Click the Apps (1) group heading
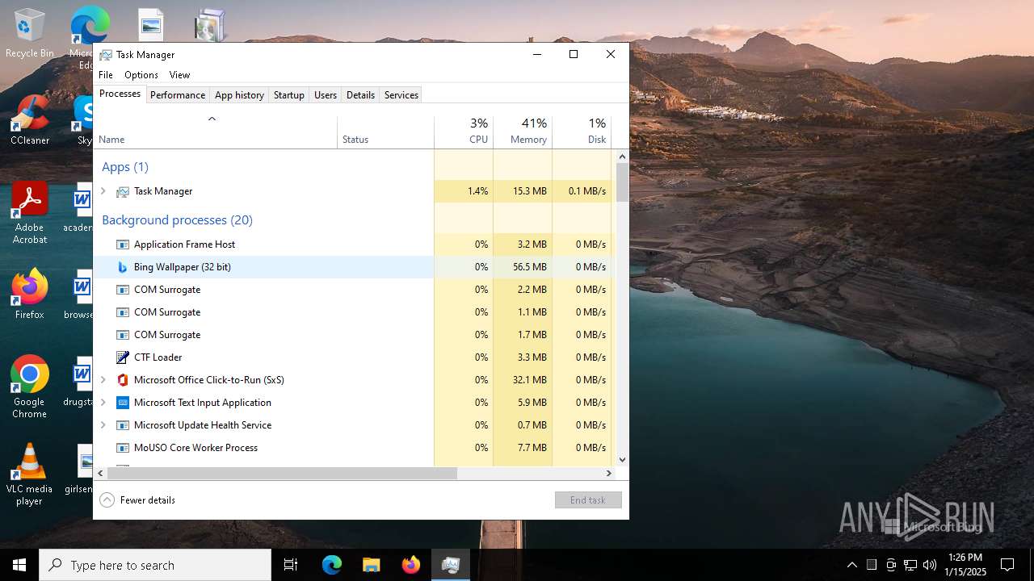The image size is (1034, 581). 125,167
